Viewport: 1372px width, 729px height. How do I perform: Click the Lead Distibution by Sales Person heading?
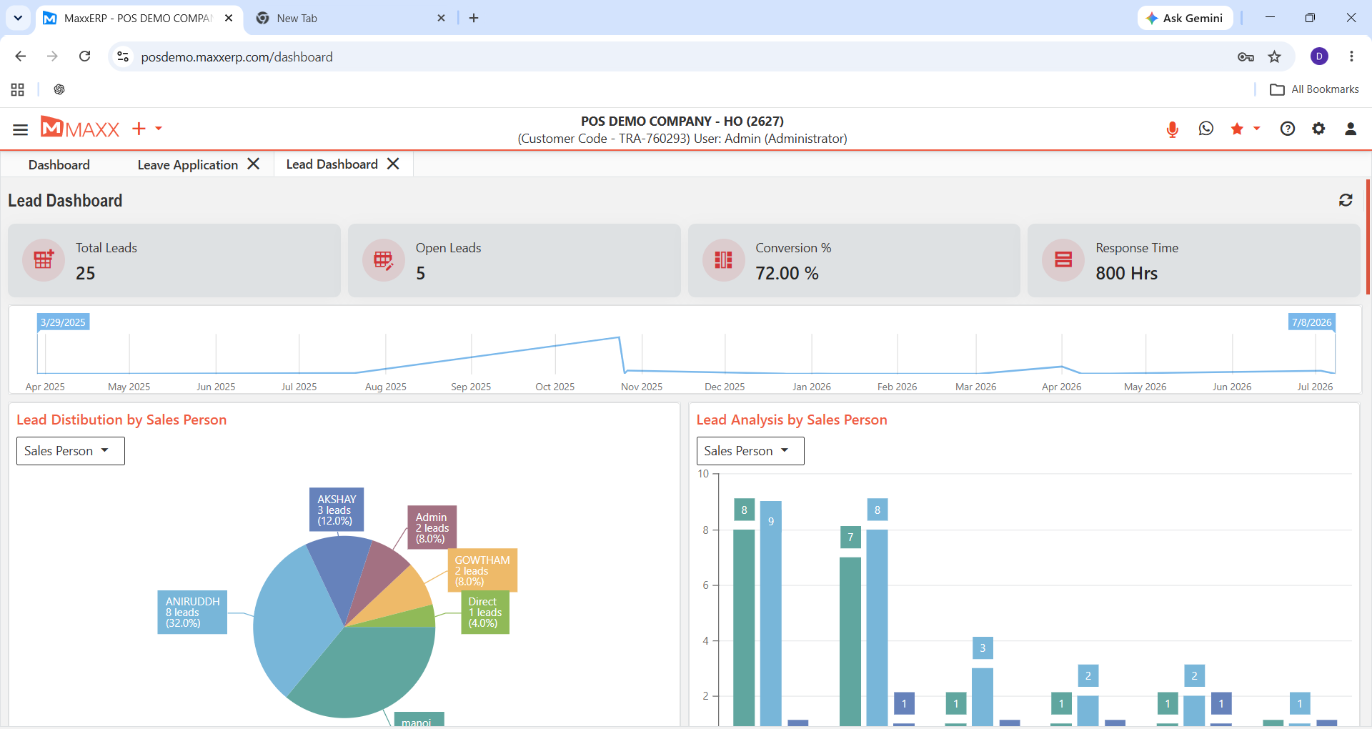coord(121,420)
